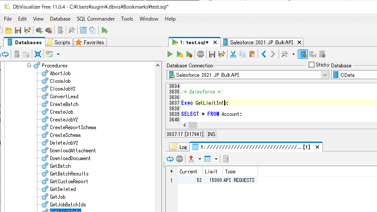
Task: Copy with the editor toolbar copy icon
Action: click(242, 55)
